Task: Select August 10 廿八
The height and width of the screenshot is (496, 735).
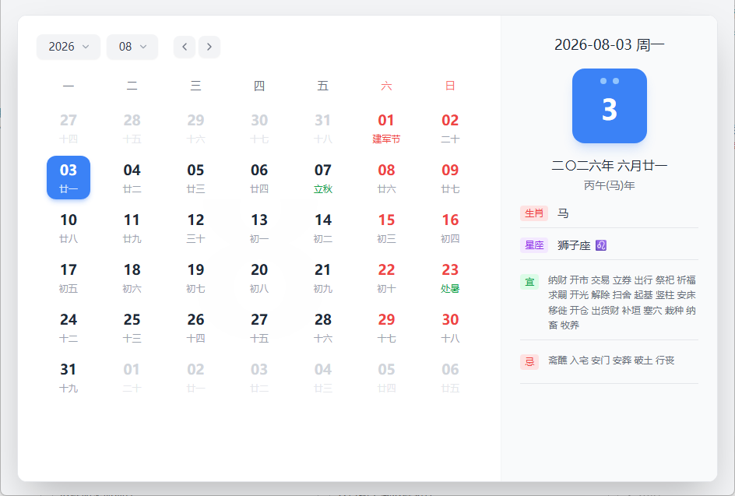Action: pyautogui.click(x=69, y=227)
